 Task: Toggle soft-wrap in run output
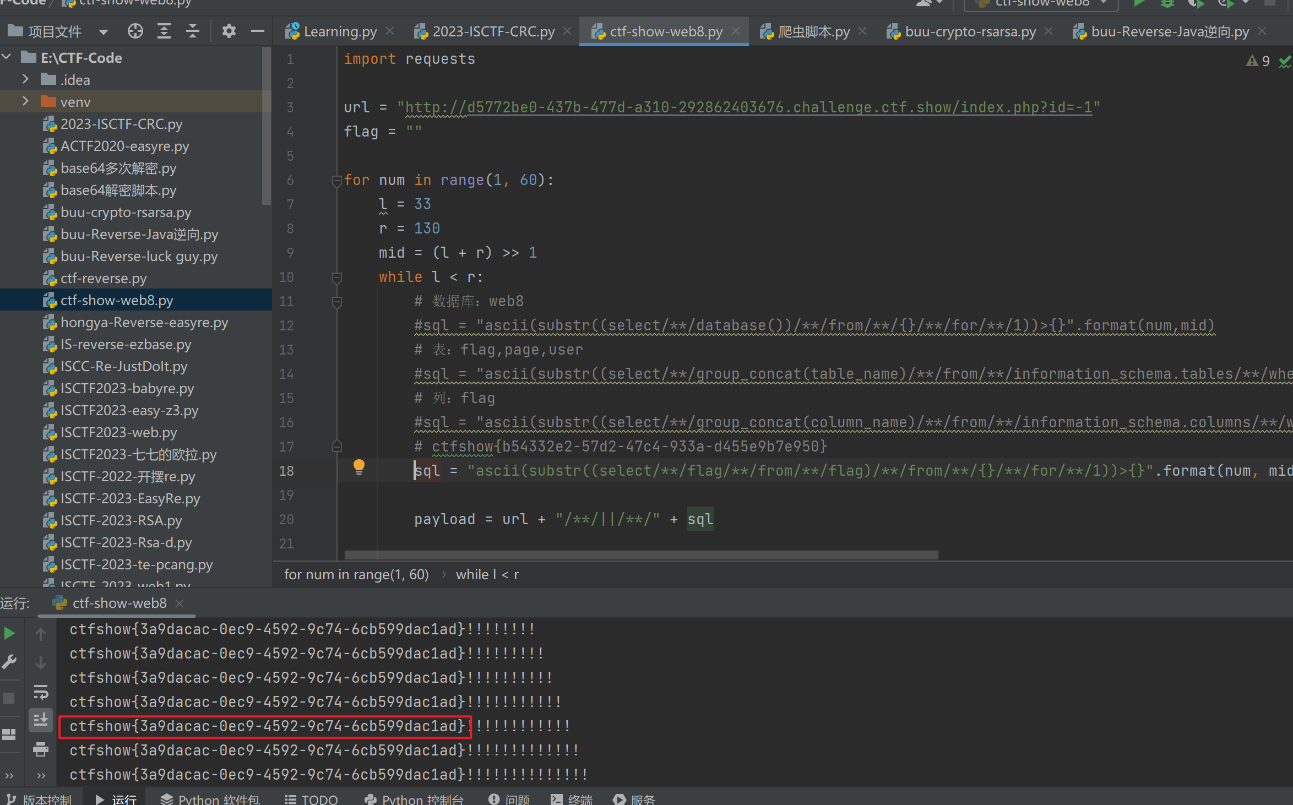[41, 692]
